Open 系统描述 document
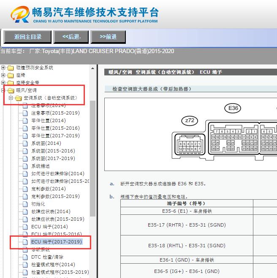 click(x=41, y=166)
